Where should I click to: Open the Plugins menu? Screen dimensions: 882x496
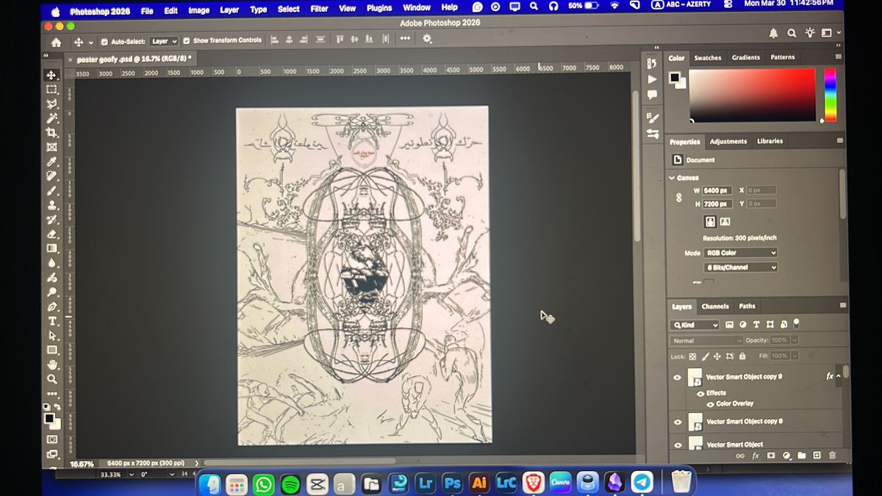379,9
